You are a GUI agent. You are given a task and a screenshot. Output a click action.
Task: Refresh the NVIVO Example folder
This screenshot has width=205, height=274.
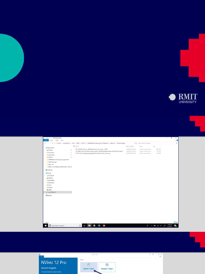coord(136,143)
